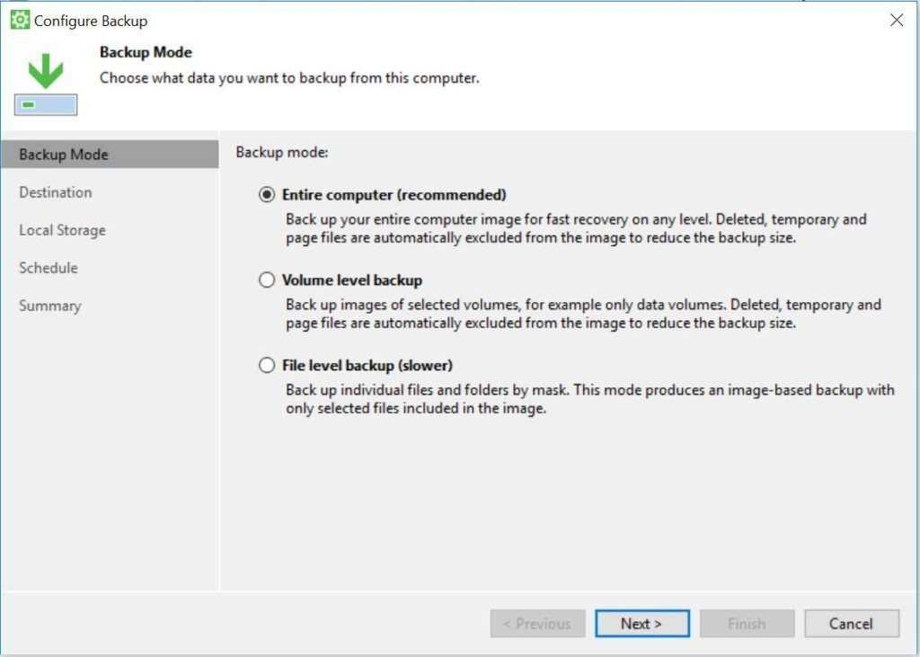
Task: Close the Configure Backup dialog
Action: click(896, 20)
